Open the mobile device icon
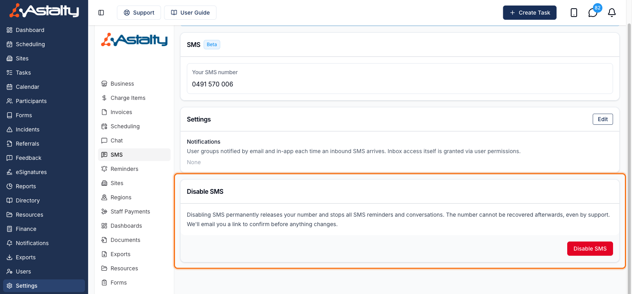This screenshot has height=294, width=632. point(574,13)
